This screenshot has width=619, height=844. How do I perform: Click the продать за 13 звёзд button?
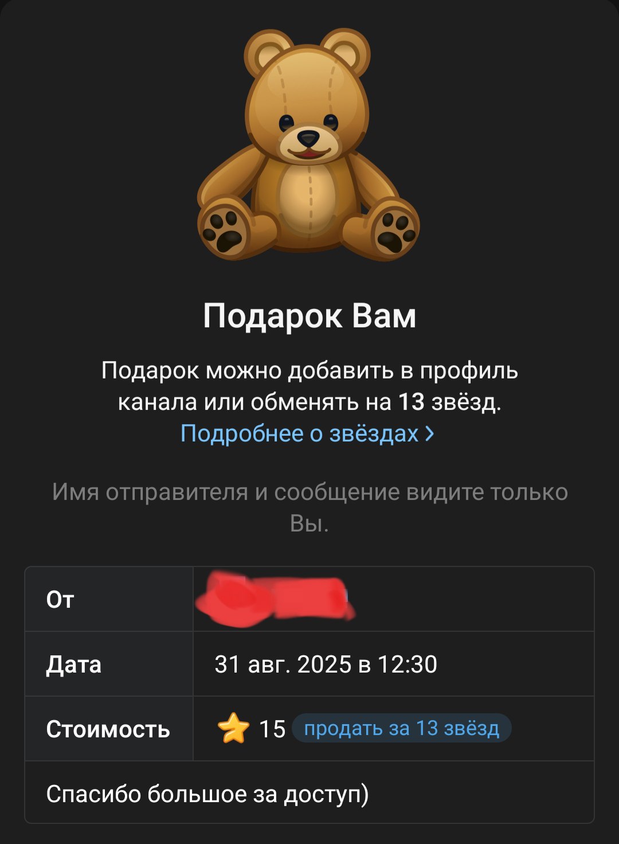coord(401,729)
